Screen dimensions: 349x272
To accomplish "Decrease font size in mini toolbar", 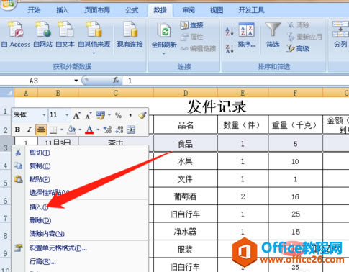I will [x=89, y=116].
